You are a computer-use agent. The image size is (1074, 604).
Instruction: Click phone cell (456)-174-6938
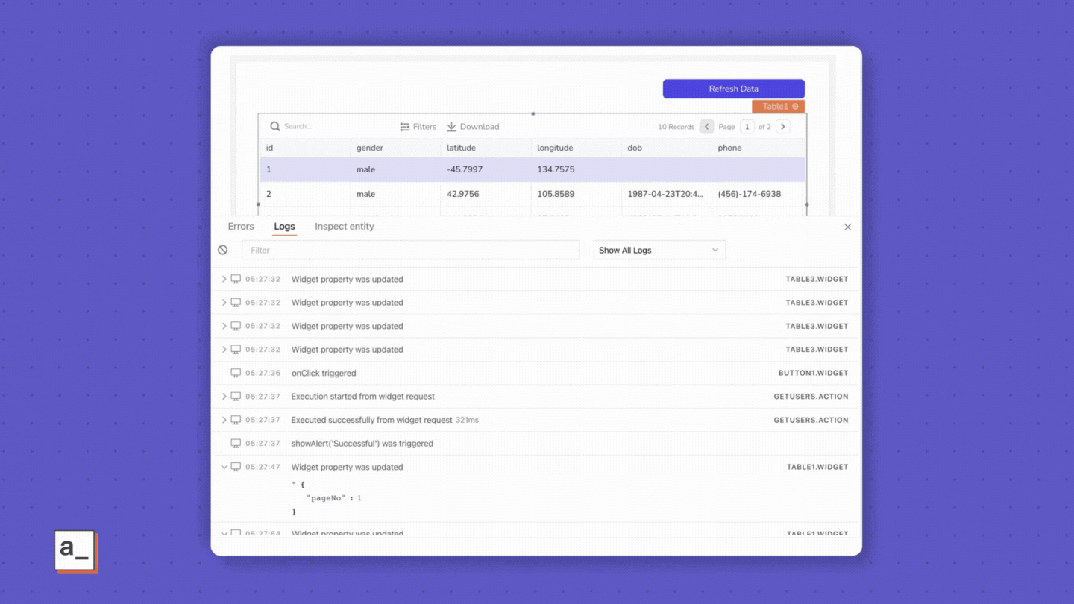749,194
